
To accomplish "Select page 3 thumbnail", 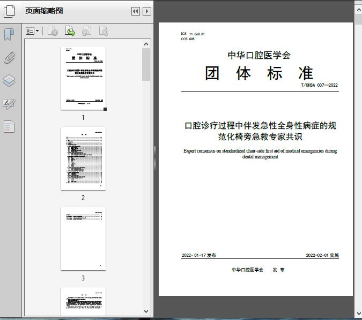I will (83, 239).
